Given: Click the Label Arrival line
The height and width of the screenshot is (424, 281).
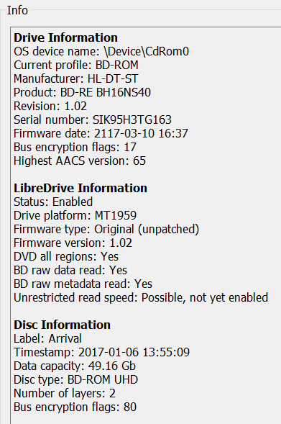Looking at the screenshot, I should pos(47,338).
